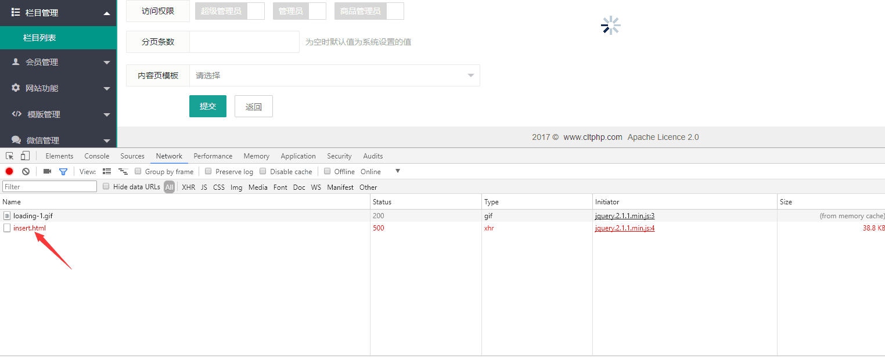885x357 pixels.
Task: Open the jquery.2.1.1.min.js:4 initiator link
Action: click(625, 228)
